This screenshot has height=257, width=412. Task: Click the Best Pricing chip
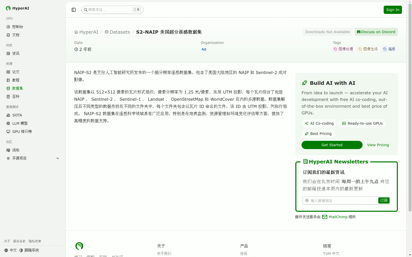(318, 134)
